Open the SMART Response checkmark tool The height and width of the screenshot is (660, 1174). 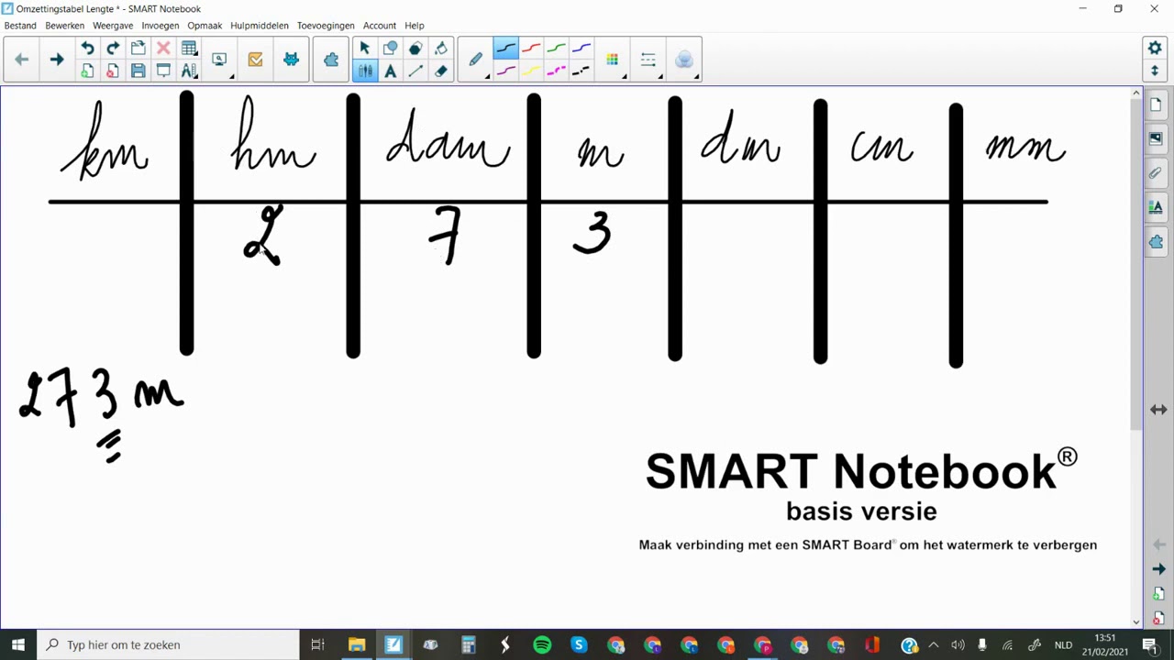pos(255,60)
